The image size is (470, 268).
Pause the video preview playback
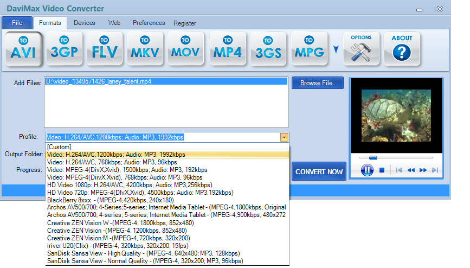[x=367, y=170]
